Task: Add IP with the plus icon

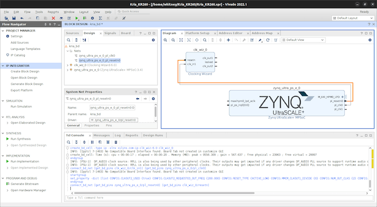Action: [x=228, y=40]
